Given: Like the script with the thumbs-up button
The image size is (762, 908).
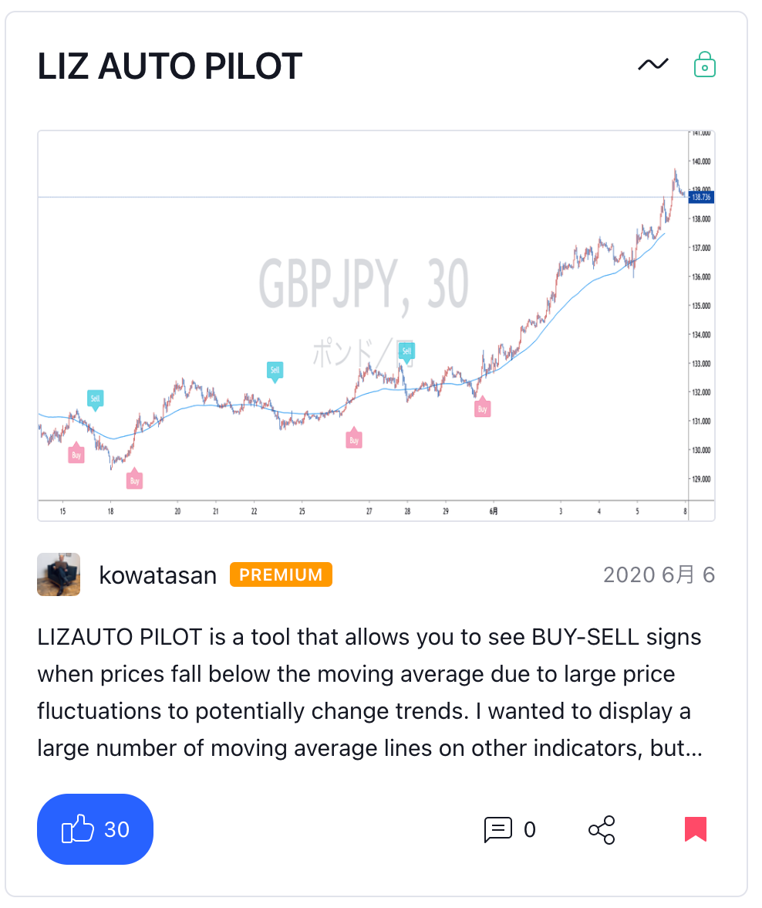Looking at the screenshot, I should pyautogui.click(x=95, y=829).
